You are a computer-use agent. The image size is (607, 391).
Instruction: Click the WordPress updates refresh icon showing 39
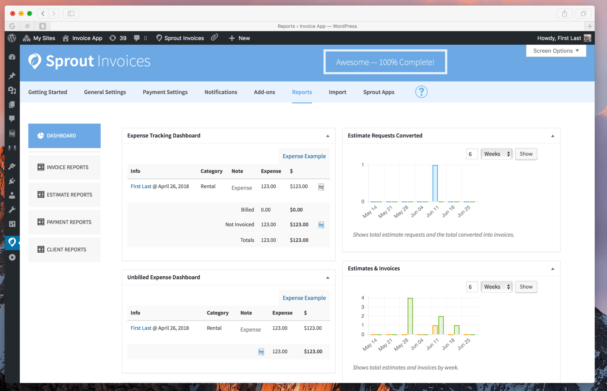(113, 38)
